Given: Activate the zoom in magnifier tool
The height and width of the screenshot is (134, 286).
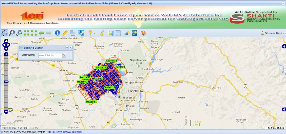Looking at the screenshot, I should (12, 33).
